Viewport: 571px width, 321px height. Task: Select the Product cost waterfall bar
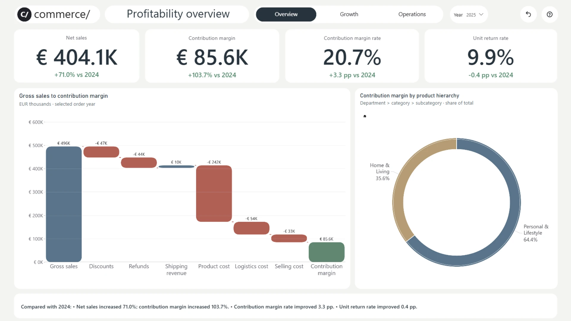214,193
